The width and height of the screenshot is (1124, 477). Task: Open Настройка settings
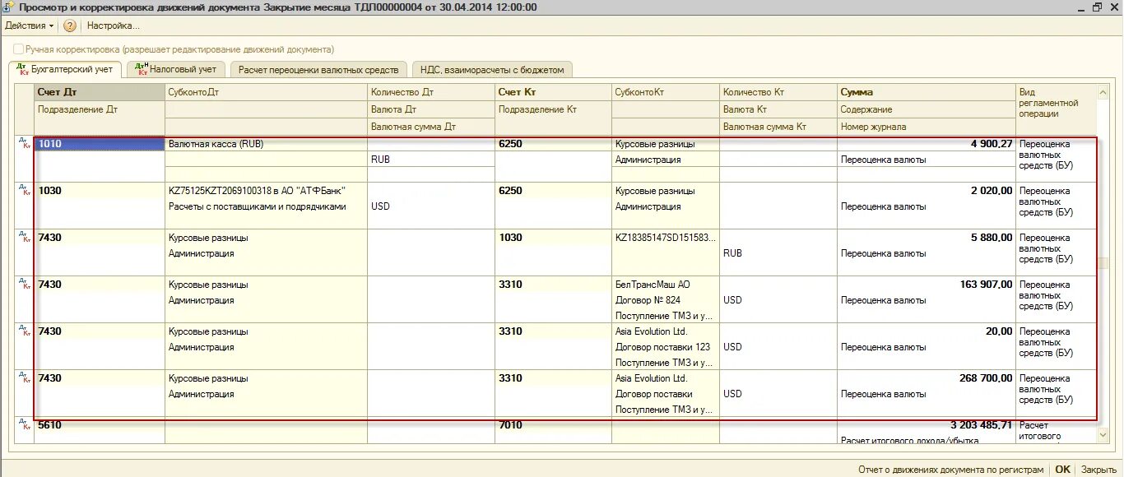[114, 25]
